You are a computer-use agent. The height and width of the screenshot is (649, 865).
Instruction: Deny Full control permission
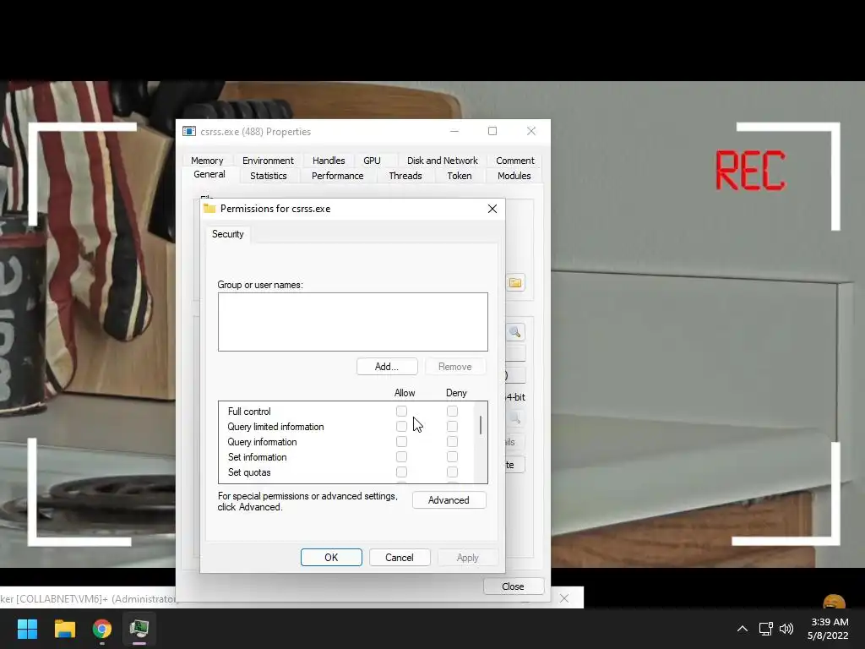pyautogui.click(x=453, y=412)
